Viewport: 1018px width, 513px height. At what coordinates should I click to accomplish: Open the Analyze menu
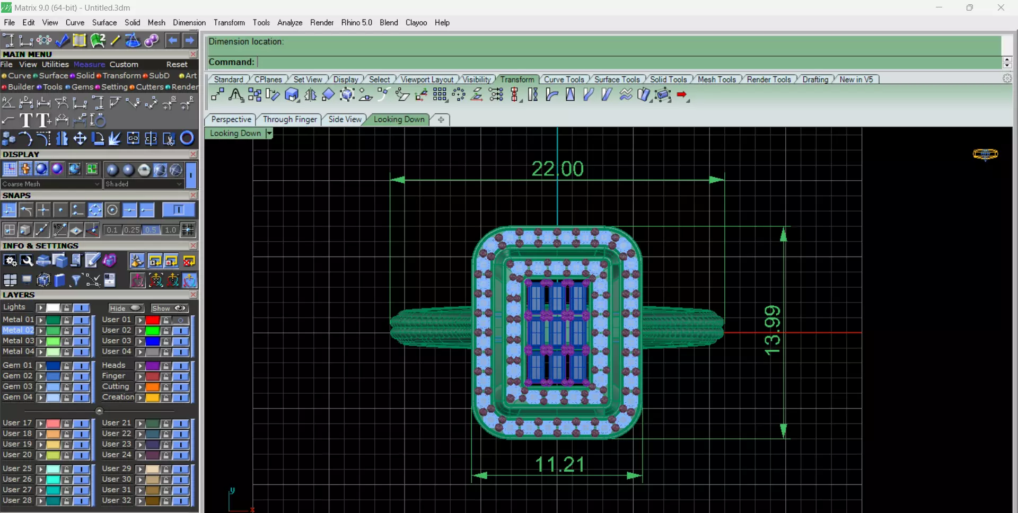click(289, 22)
